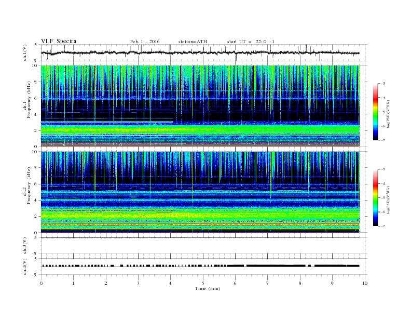
Task: Click "-3" tick on ch.2 colorbar
Action: point(383,169)
